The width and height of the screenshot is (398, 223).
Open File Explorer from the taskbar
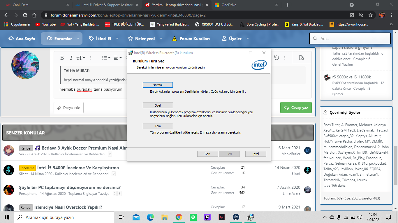tap(165, 217)
